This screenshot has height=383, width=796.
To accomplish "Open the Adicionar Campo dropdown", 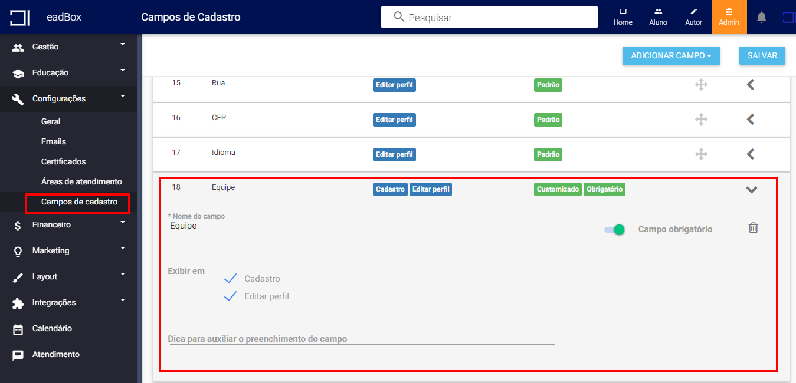I will [671, 55].
